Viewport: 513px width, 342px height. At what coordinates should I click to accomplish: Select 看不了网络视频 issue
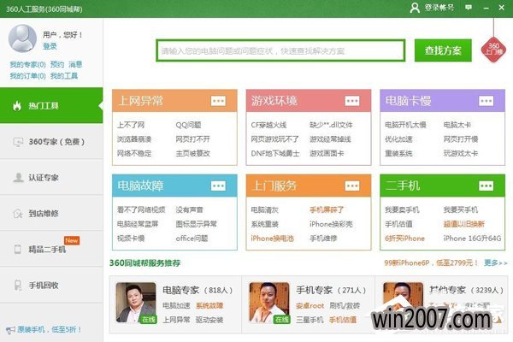141,209
